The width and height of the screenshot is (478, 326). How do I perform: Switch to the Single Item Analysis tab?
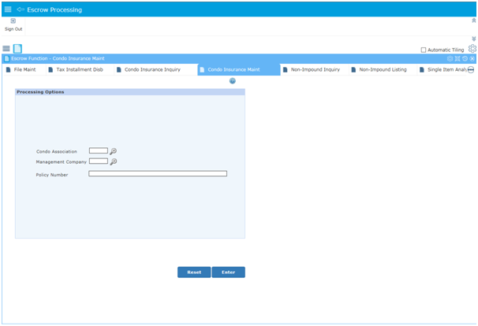click(443, 70)
